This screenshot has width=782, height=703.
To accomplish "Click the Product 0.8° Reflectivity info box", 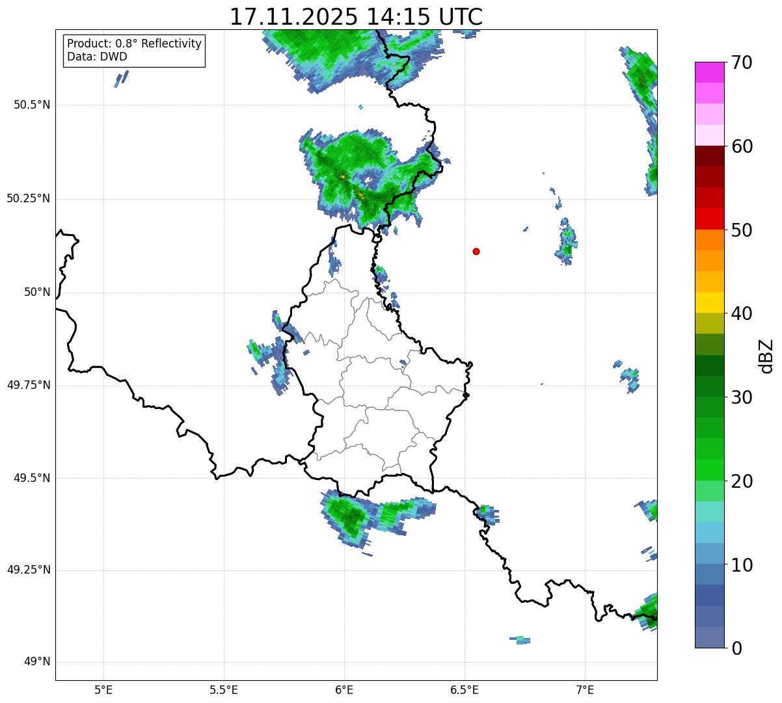I will pyautogui.click(x=134, y=50).
